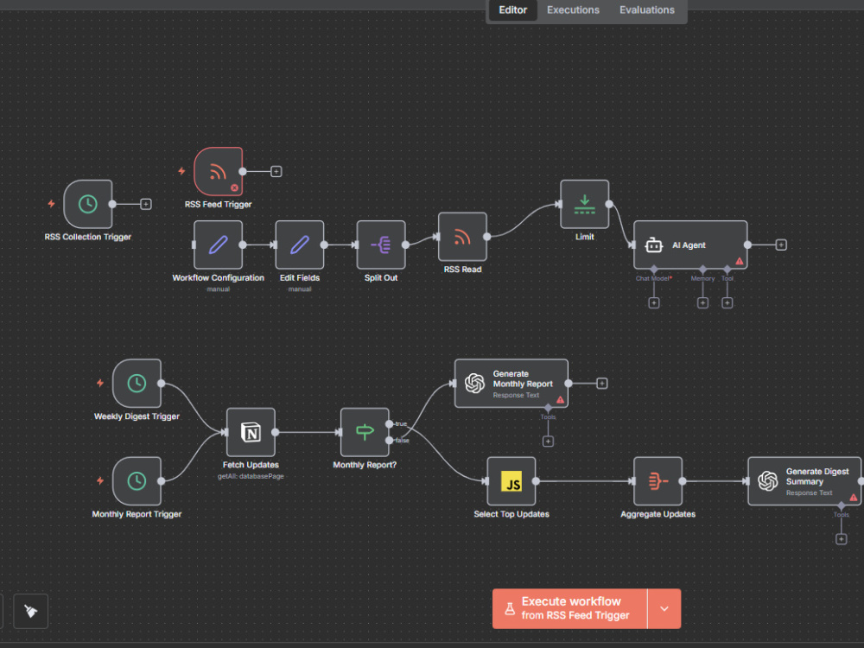
Task: Click the 'Workflow Configuration' label
Action: point(219,277)
